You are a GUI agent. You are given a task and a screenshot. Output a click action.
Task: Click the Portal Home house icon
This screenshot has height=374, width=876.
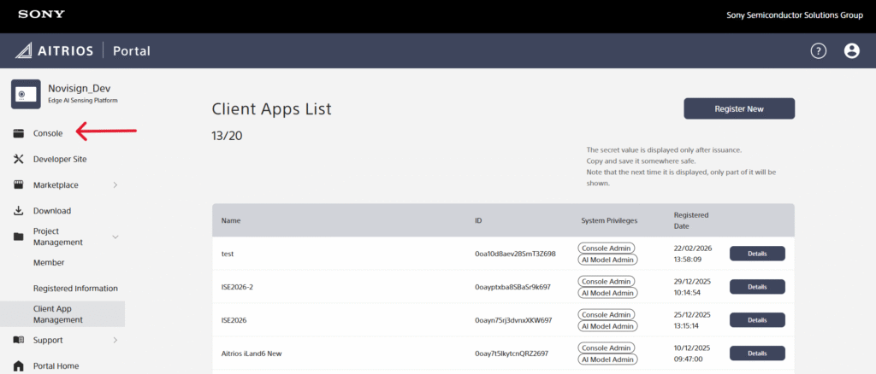pos(19,365)
